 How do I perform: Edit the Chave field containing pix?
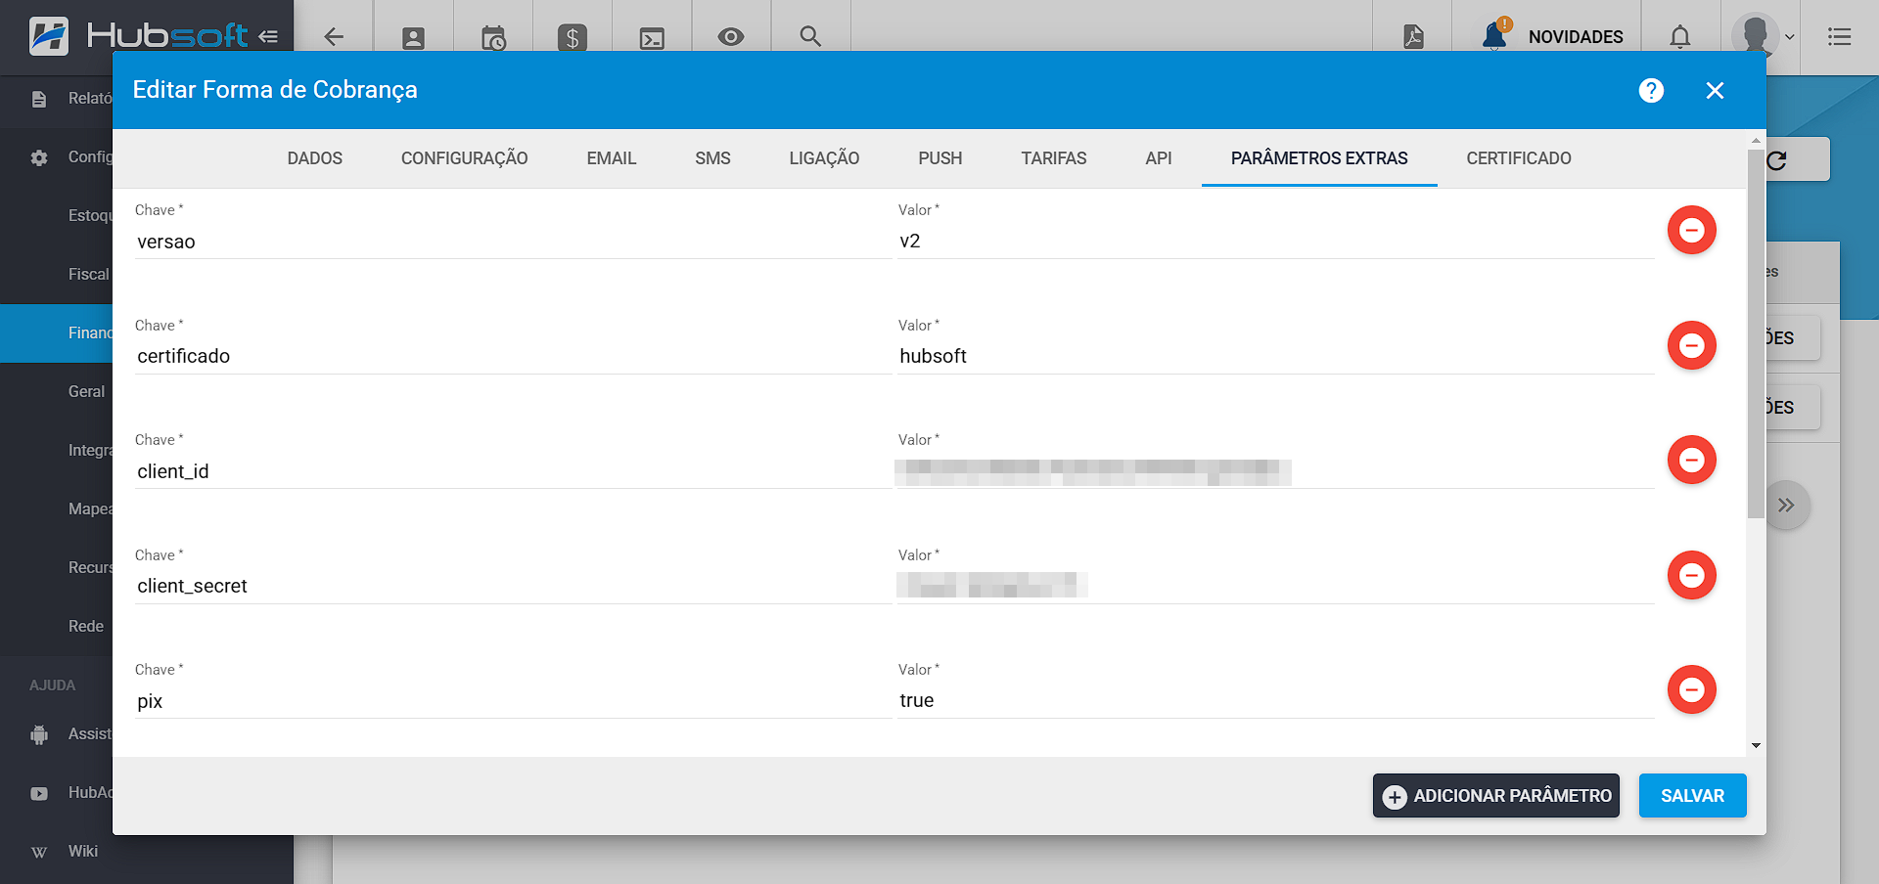coord(513,701)
